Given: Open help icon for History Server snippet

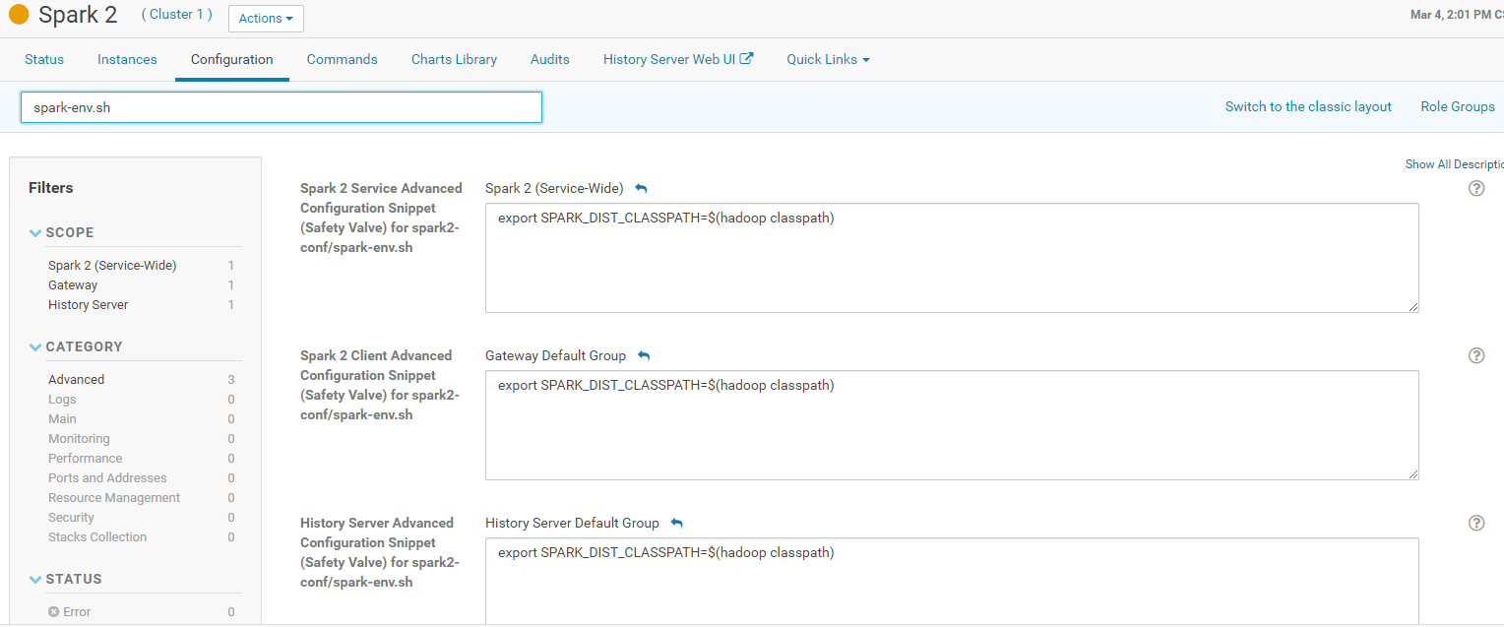Looking at the screenshot, I should pyautogui.click(x=1476, y=523).
